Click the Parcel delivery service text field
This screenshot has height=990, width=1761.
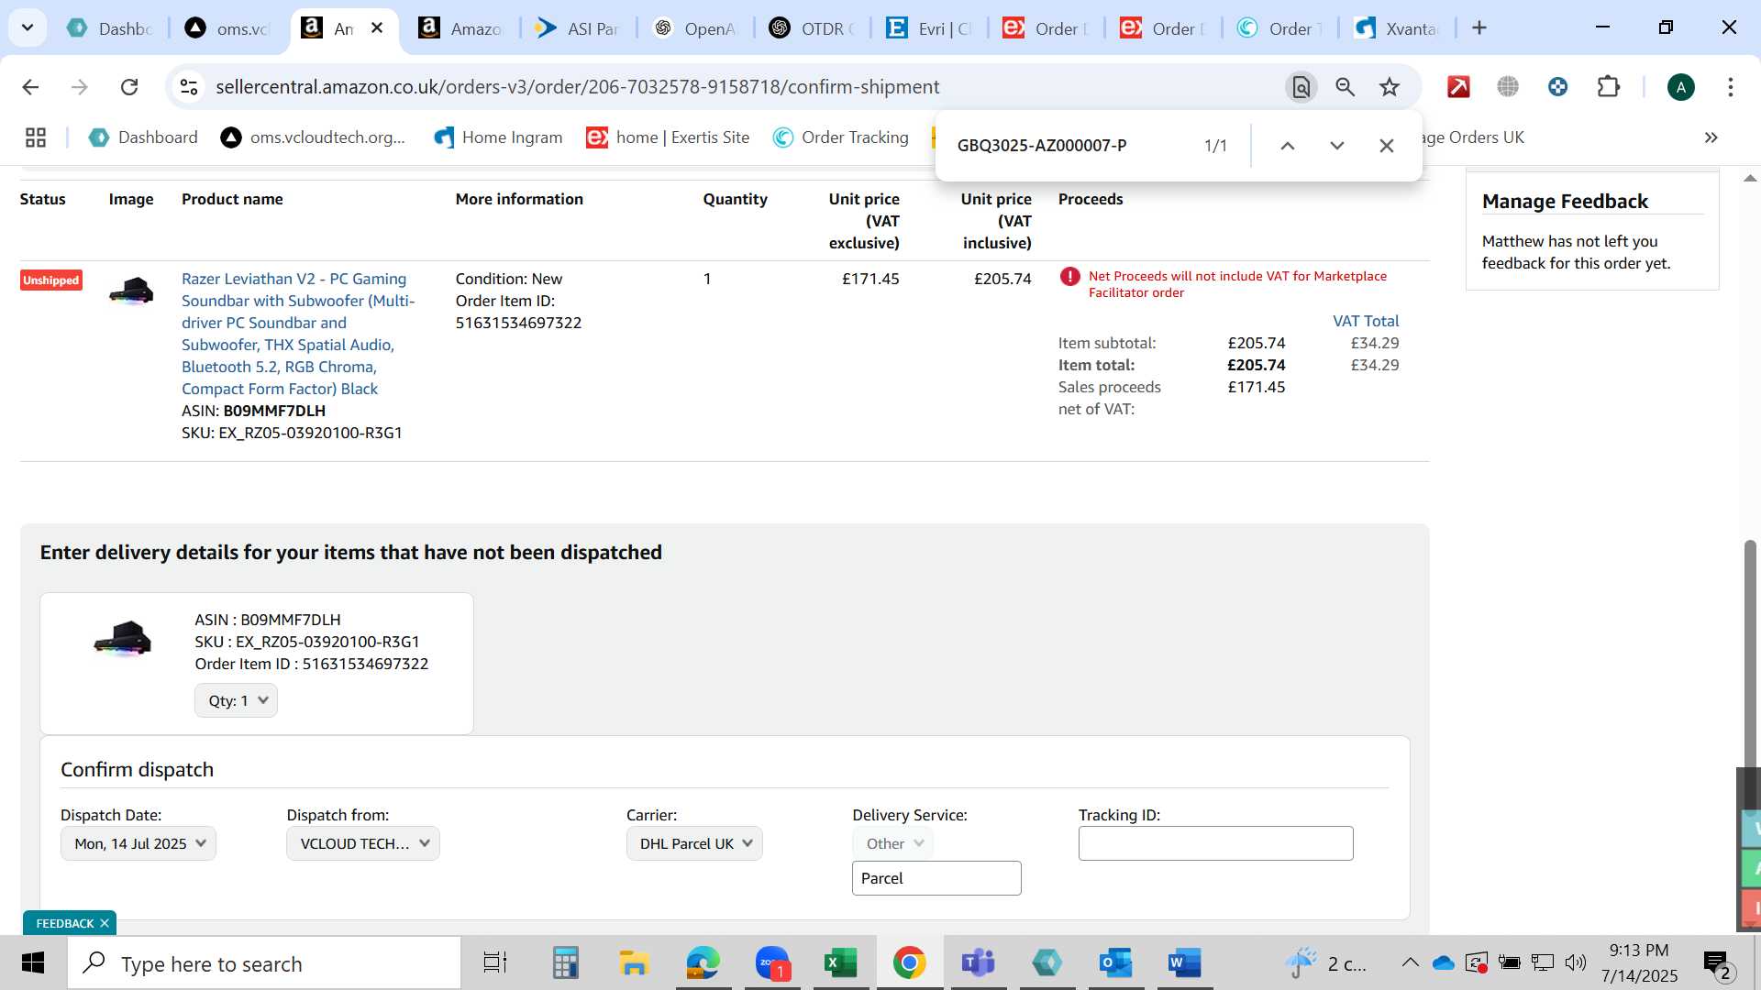(936, 878)
